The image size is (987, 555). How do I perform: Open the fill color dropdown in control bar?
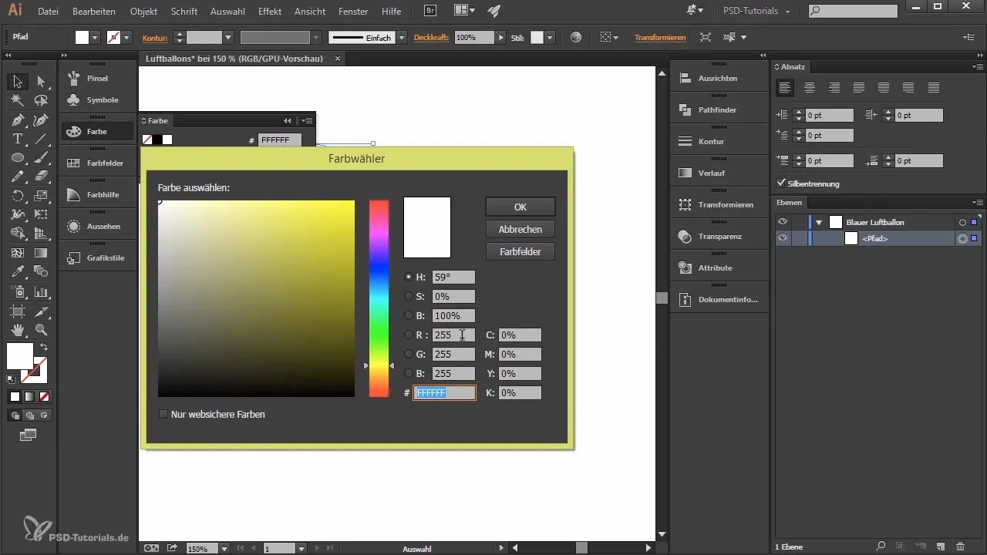coord(95,37)
